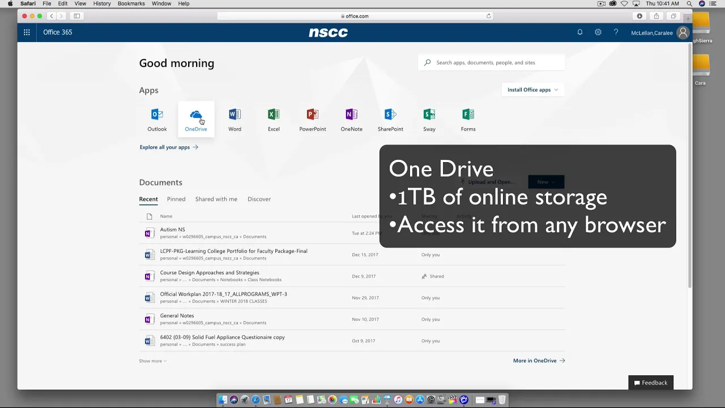Open 6402 Solid Fuel Appliance Questionaire copy
725x408 pixels.
coord(222,337)
